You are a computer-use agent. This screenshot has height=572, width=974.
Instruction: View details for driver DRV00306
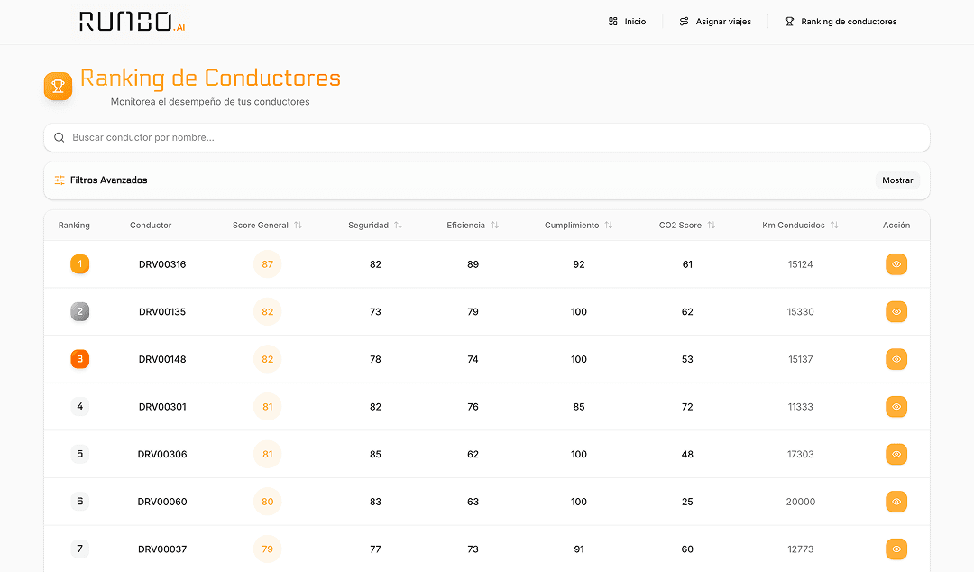tap(896, 454)
